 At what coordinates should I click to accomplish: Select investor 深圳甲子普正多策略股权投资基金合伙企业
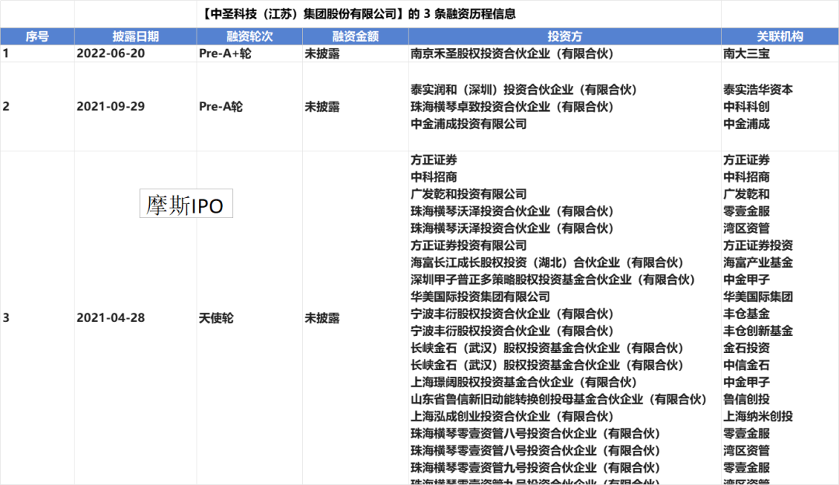click(x=553, y=279)
